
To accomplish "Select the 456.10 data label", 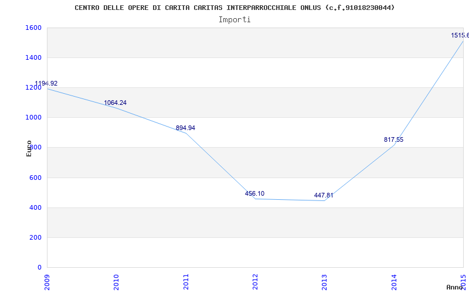I will [x=254, y=193].
